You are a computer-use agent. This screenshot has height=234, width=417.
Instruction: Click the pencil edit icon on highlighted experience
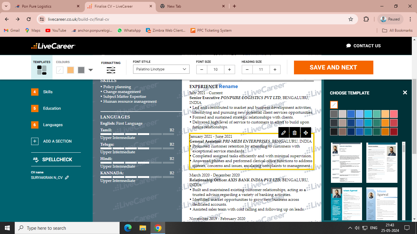[284, 133]
